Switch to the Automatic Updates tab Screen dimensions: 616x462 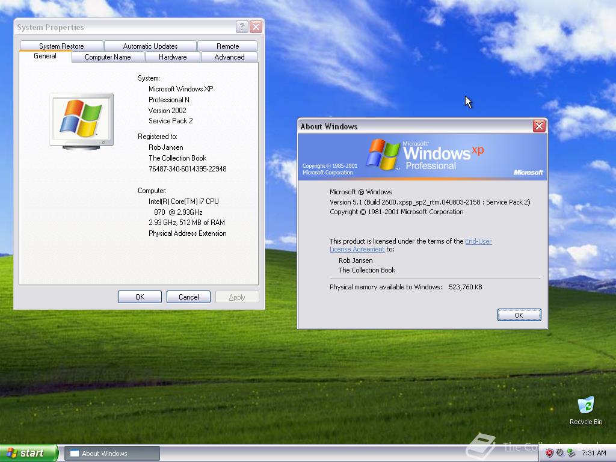(x=150, y=46)
